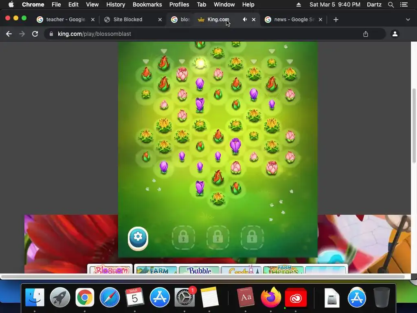This screenshot has width=417, height=313.
Task: Click the Dartz user name in menu bar
Action: (374, 4)
